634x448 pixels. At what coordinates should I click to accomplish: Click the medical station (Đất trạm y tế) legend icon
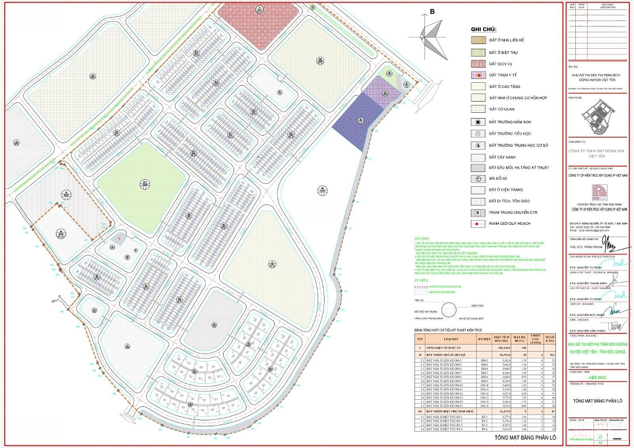478,75
